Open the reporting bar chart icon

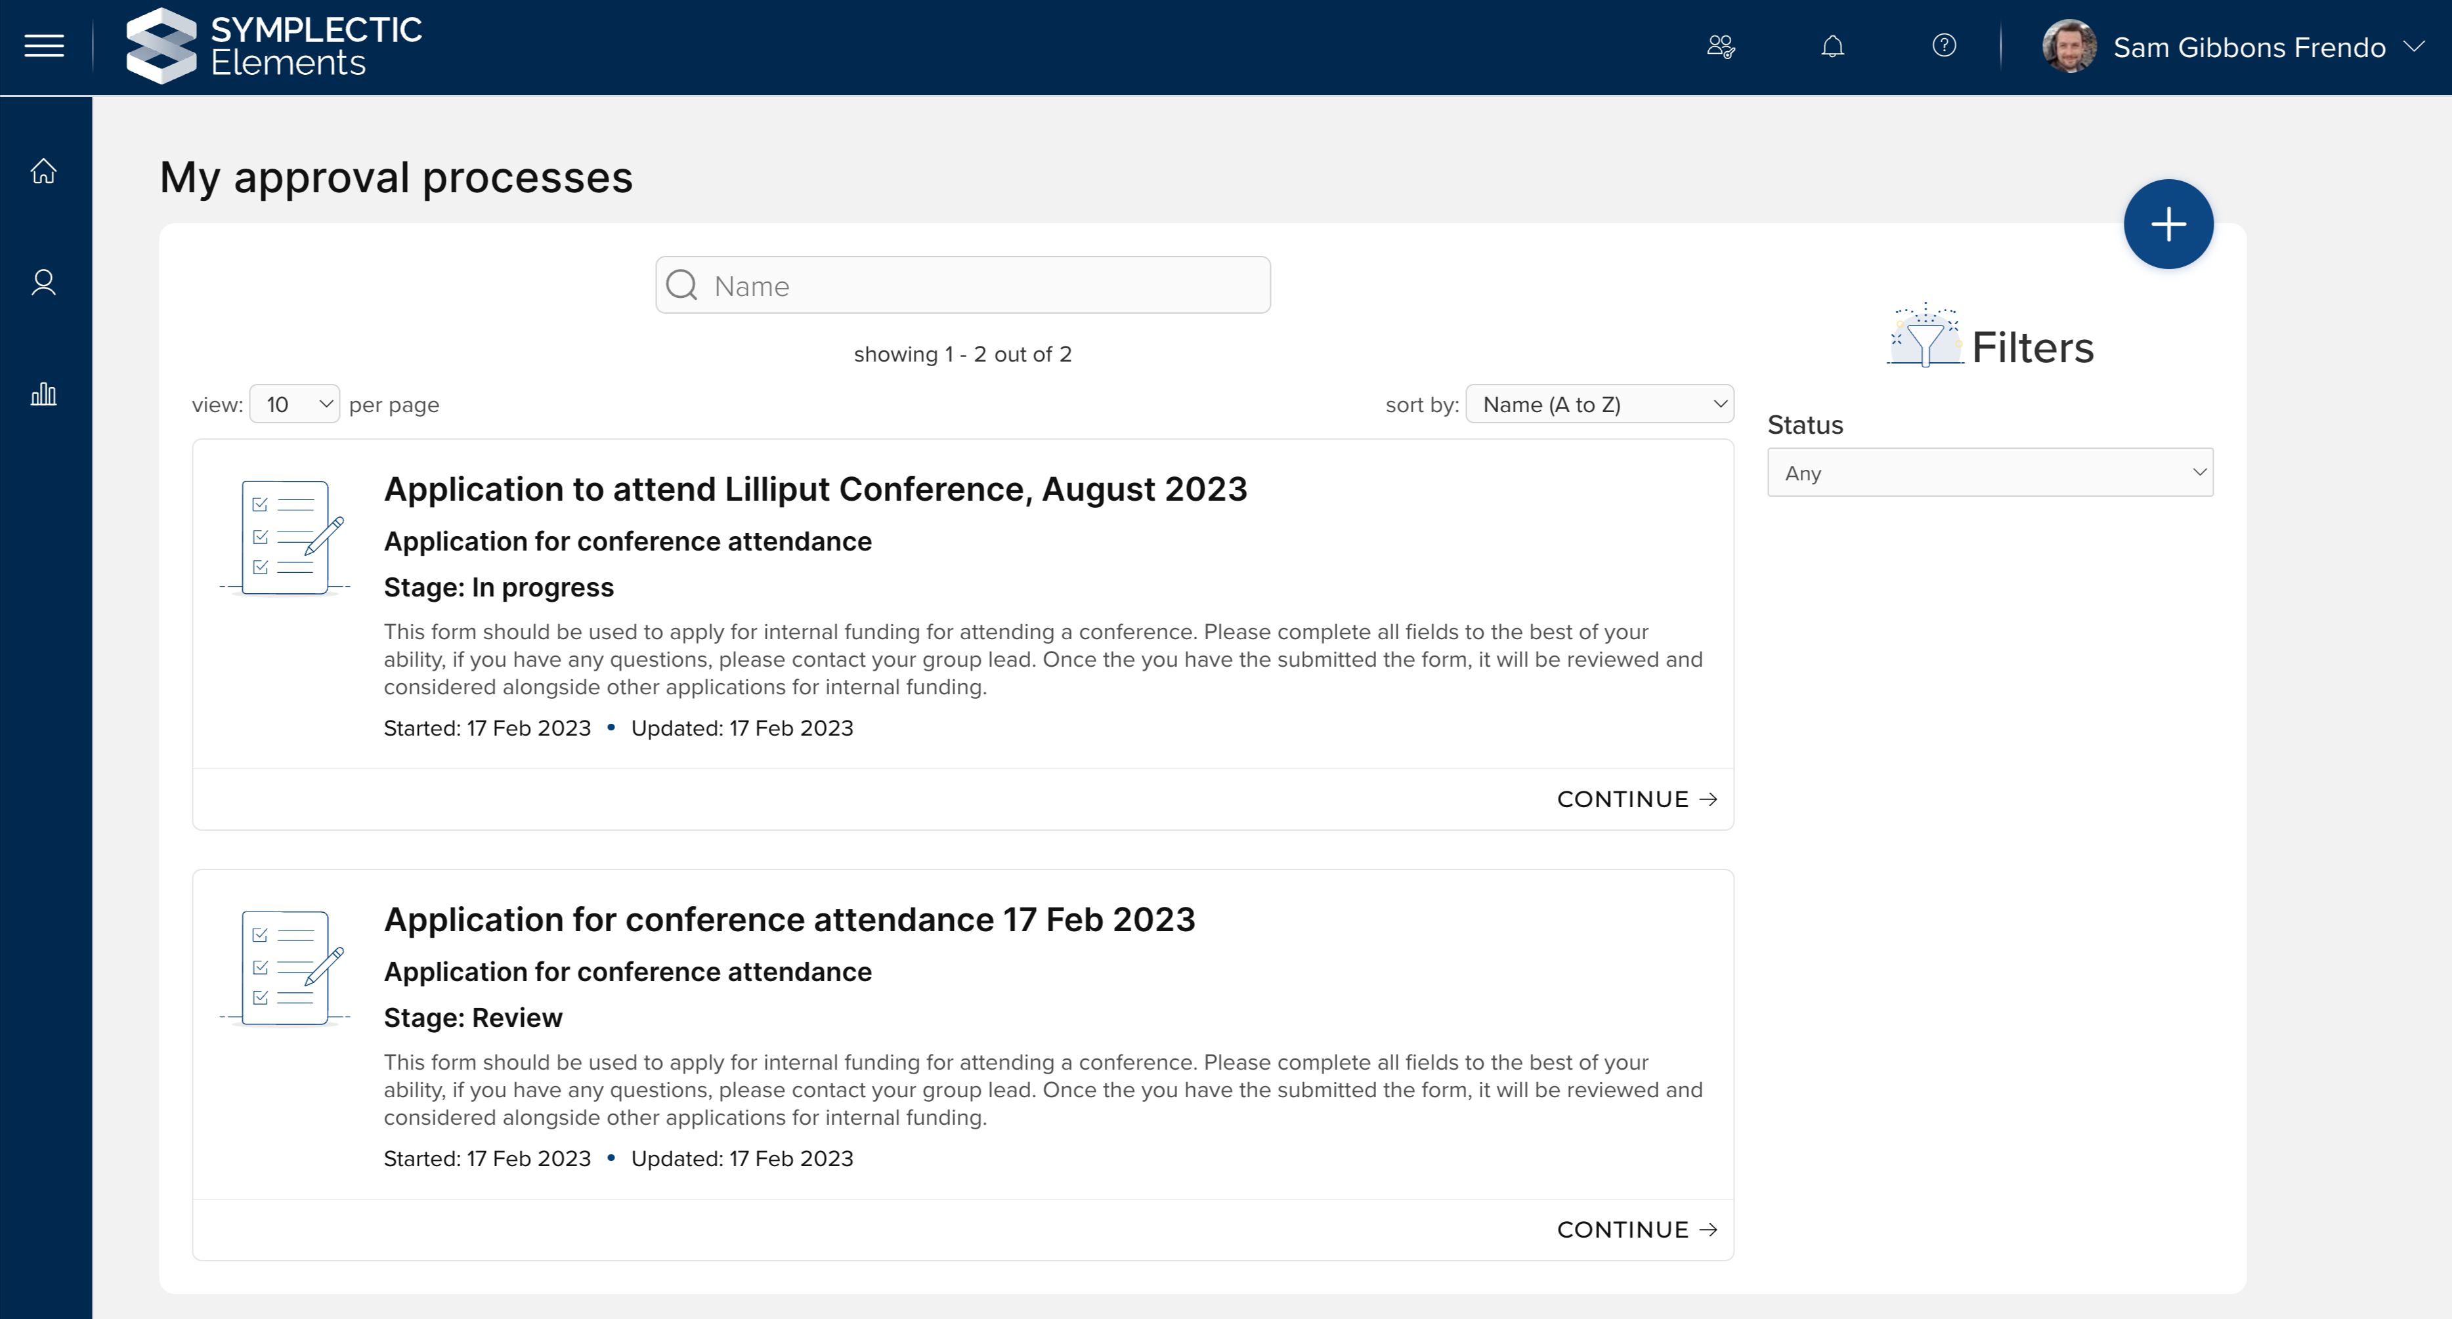click(x=44, y=394)
